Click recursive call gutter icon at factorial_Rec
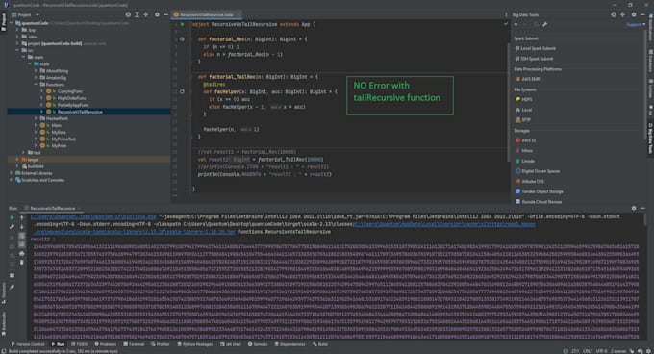This screenshot has height=354, width=654. click(x=182, y=39)
